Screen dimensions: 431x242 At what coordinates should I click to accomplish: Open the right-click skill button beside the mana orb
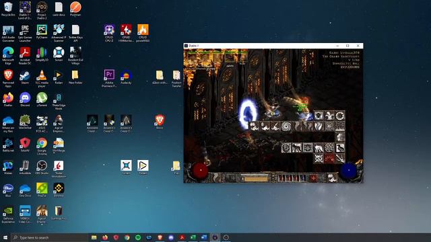(x=332, y=177)
